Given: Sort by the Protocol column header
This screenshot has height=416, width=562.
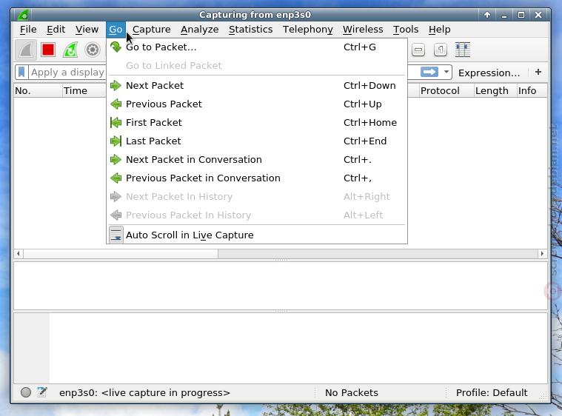Looking at the screenshot, I should [x=446, y=90].
